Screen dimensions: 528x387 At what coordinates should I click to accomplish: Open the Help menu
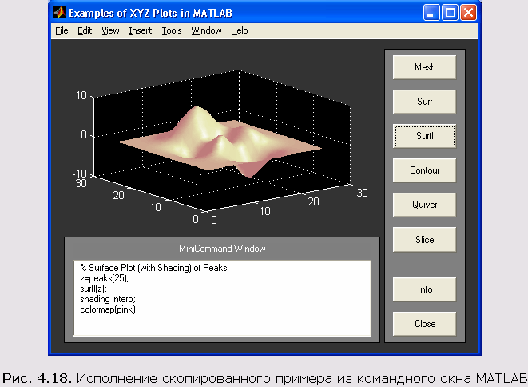click(x=240, y=30)
